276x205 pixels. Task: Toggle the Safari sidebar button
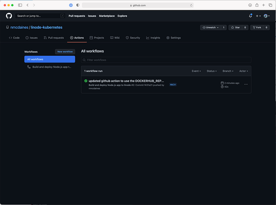(x=20, y=5)
